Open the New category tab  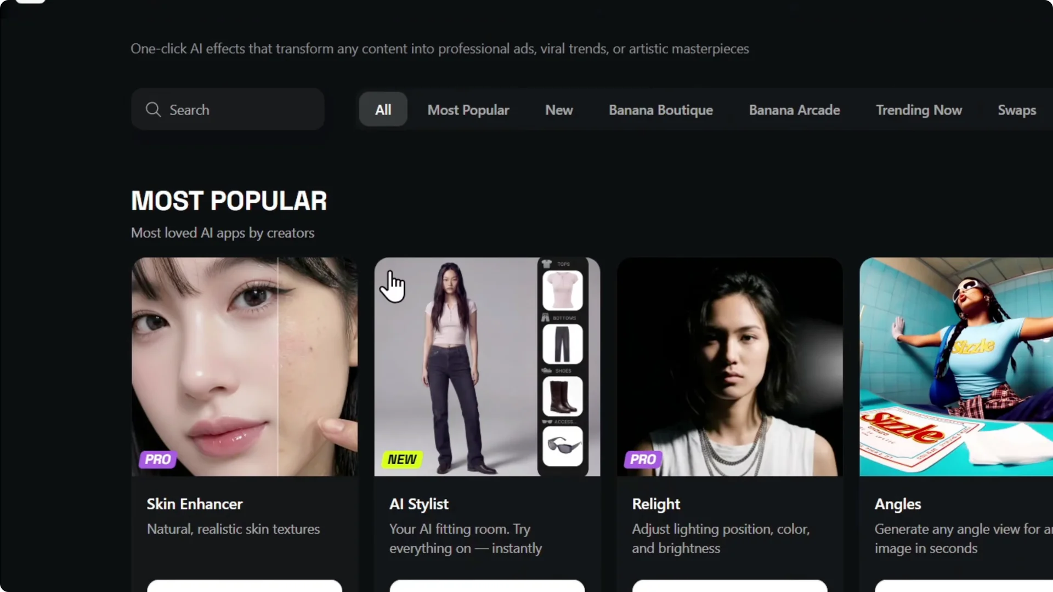(558, 110)
